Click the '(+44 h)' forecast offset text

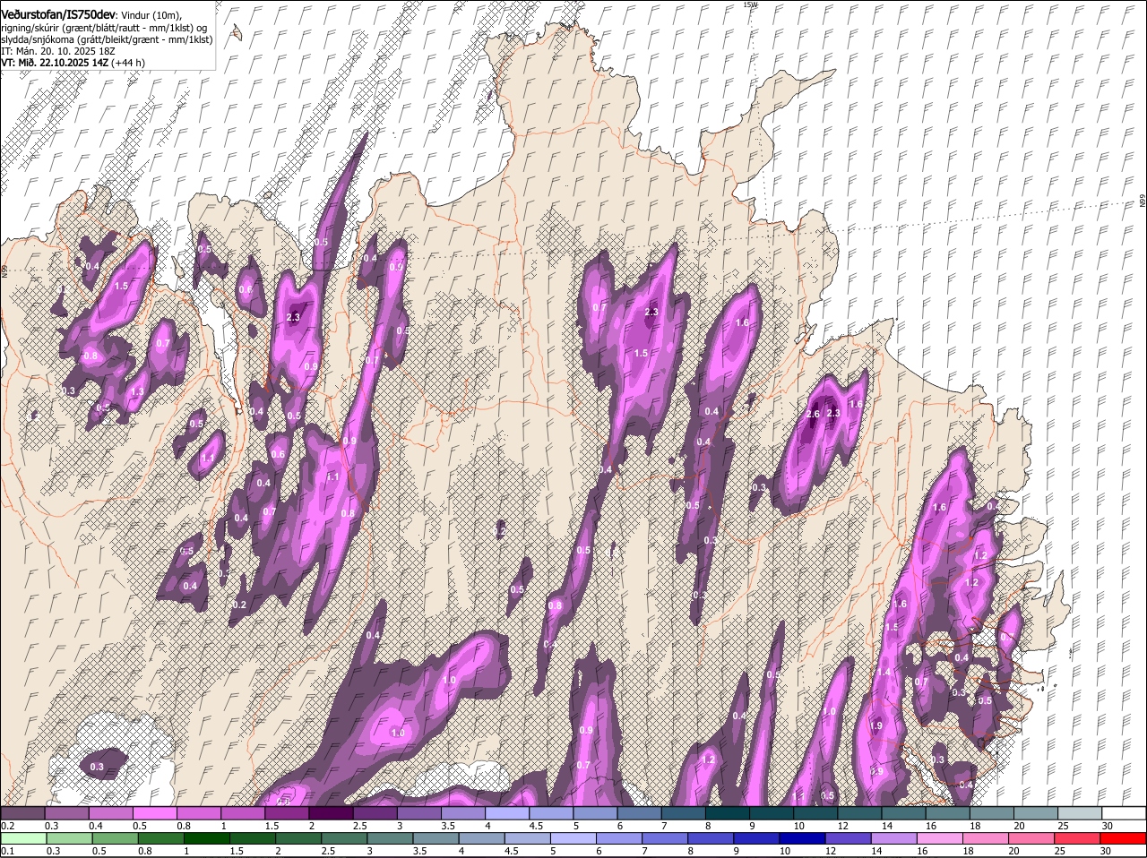click(128, 63)
